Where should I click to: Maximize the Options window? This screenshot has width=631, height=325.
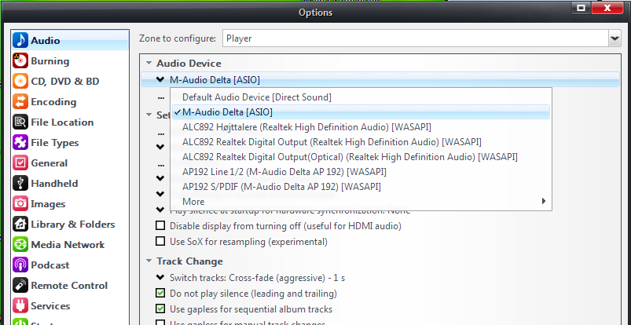(x=581, y=8)
